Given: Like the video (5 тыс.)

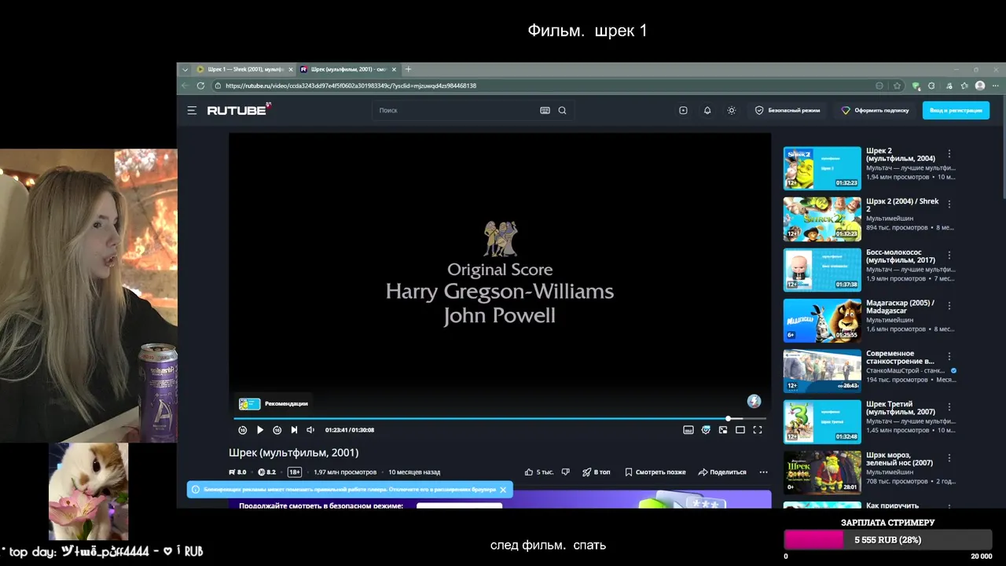Looking at the screenshot, I should click(539, 472).
